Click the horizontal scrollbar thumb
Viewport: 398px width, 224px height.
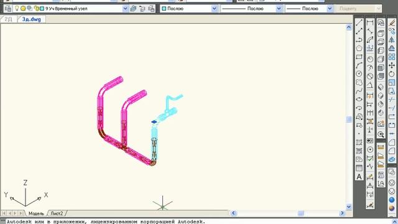click(x=301, y=213)
